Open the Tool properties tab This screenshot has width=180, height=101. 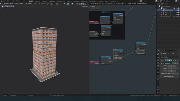pos(158,54)
